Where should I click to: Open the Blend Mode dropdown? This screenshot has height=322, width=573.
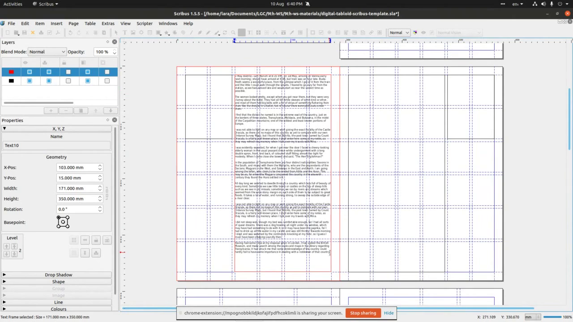point(47,52)
